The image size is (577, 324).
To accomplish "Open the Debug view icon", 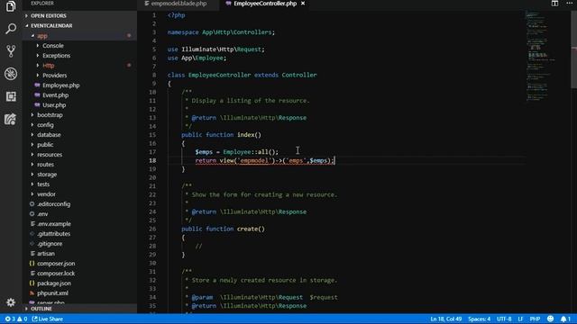I will point(11,74).
